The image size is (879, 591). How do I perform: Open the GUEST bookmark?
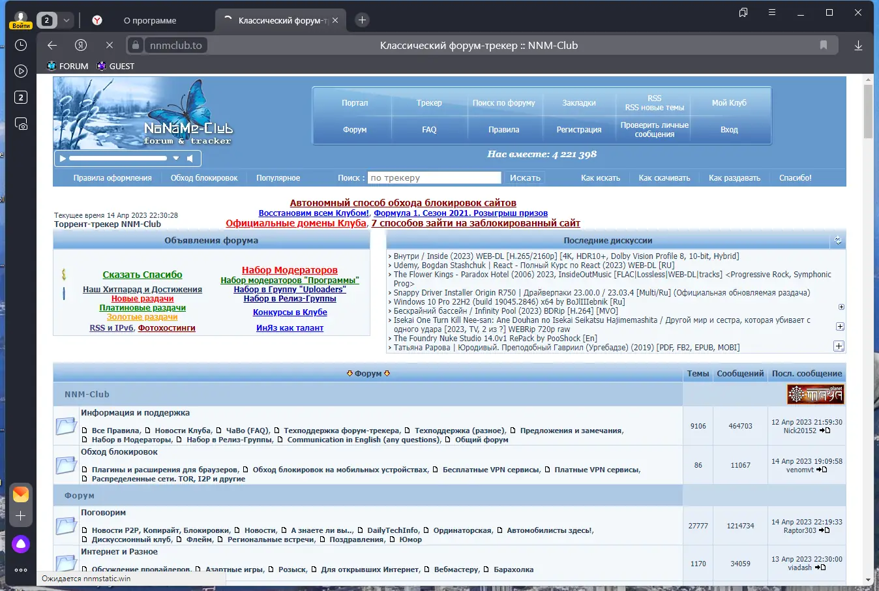(x=115, y=66)
